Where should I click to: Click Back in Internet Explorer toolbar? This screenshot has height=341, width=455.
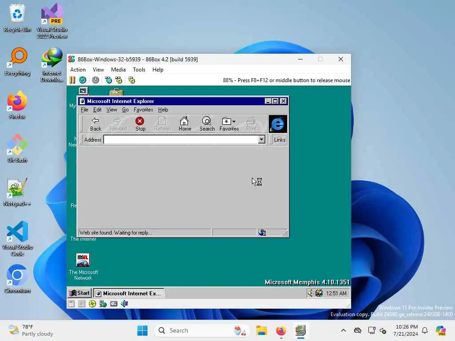[x=96, y=124]
